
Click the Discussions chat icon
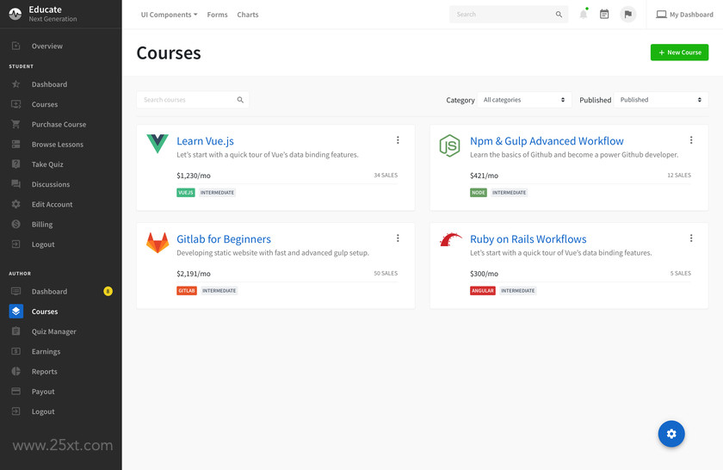point(16,184)
